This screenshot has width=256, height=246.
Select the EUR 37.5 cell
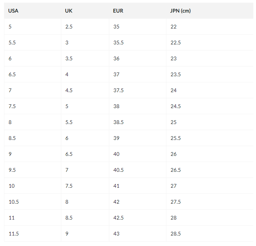pyautogui.click(x=118, y=90)
